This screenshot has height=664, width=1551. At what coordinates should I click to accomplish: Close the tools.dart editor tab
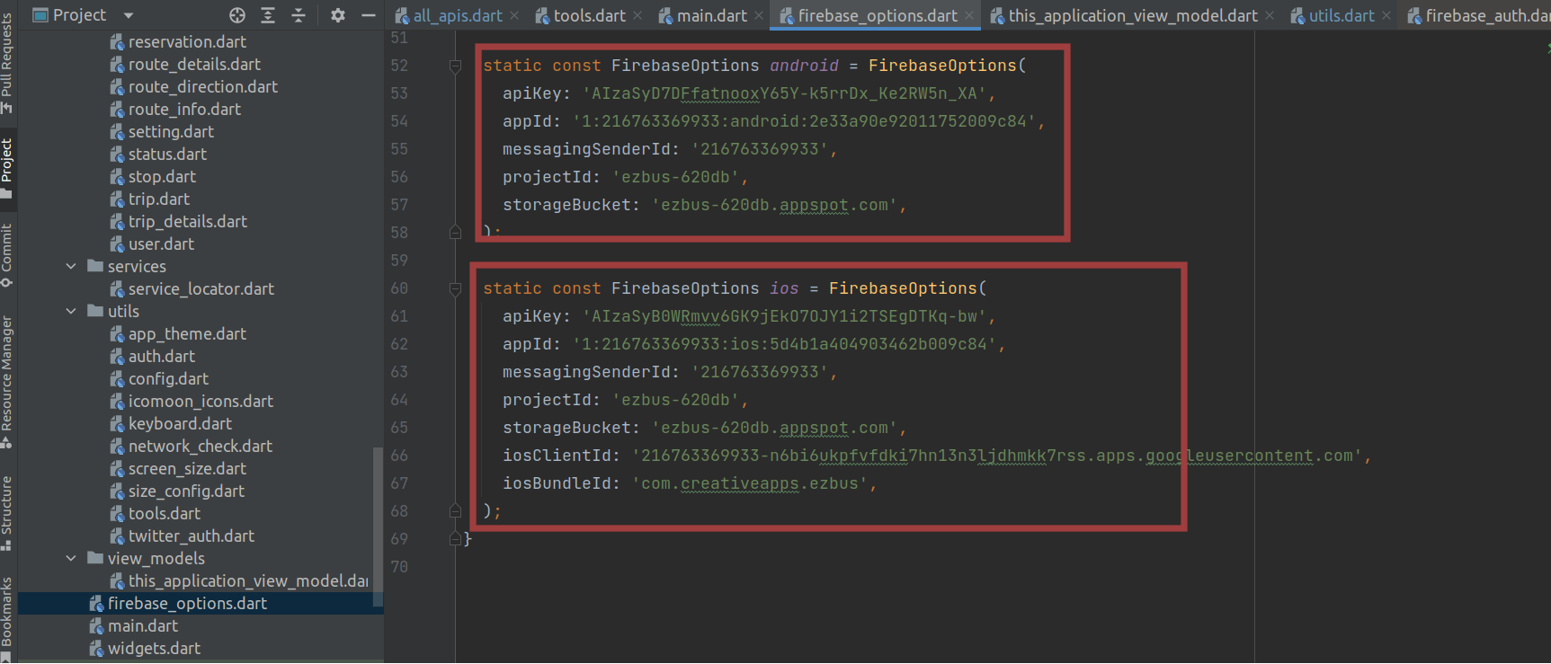point(637,15)
